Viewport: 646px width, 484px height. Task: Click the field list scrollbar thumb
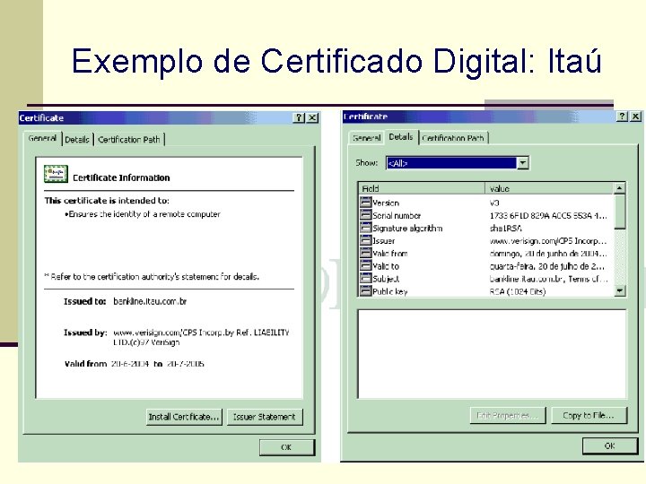(x=619, y=212)
